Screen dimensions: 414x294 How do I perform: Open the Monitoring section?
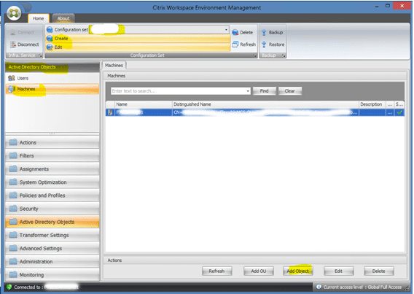(52, 275)
